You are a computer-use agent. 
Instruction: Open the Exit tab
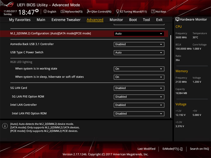pos(159,20)
